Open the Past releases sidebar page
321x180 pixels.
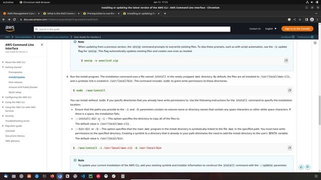(x=16, y=82)
